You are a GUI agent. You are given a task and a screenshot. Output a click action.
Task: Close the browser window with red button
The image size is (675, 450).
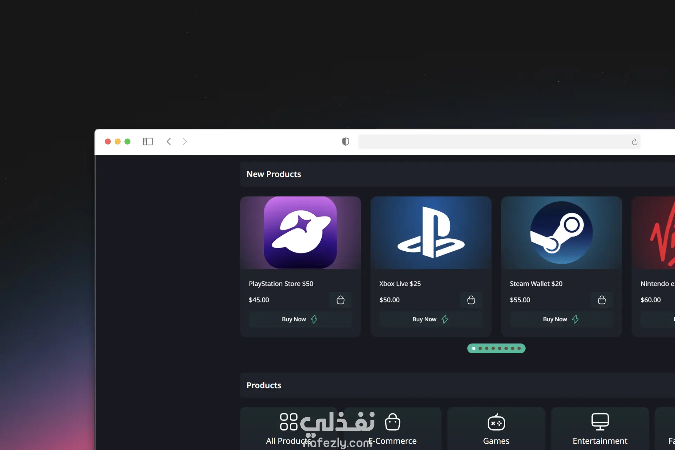pyautogui.click(x=108, y=141)
